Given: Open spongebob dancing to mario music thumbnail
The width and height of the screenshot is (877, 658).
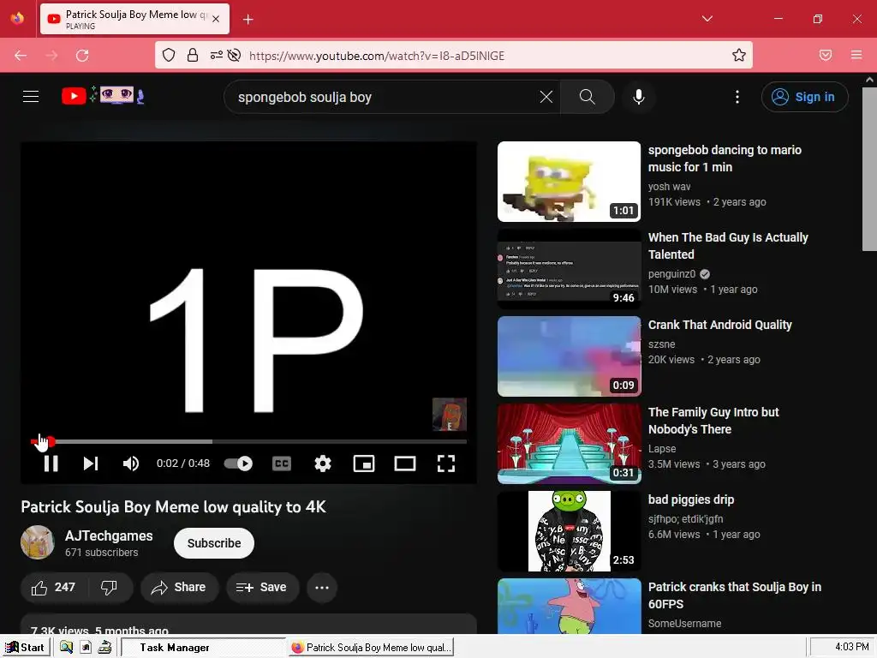Looking at the screenshot, I should click(569, 182).
